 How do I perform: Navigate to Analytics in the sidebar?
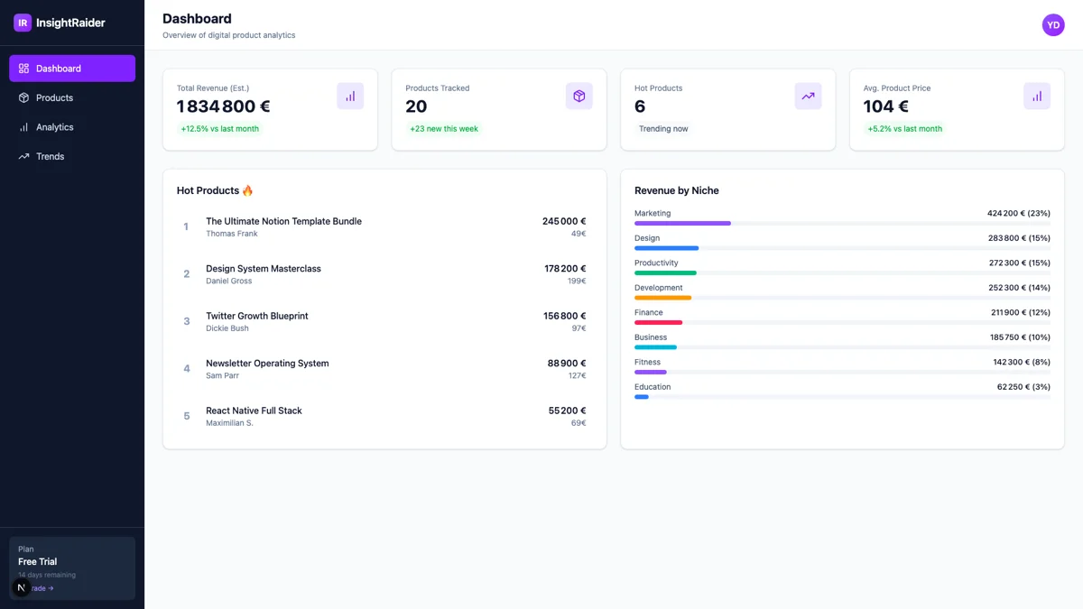[x=56, y=126]
